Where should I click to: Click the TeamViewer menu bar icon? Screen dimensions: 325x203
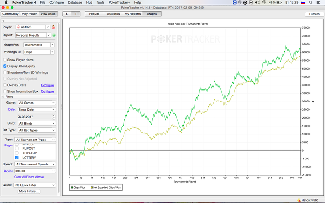pyautogui.click(x=234, y=2)
